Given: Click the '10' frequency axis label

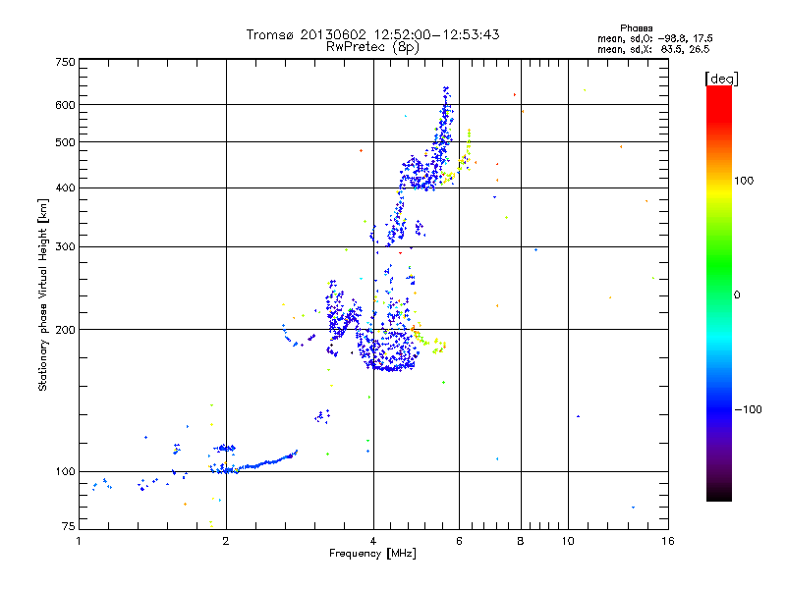Looking at the screenshot, I should pyautogui.click(x=568, y=541).
